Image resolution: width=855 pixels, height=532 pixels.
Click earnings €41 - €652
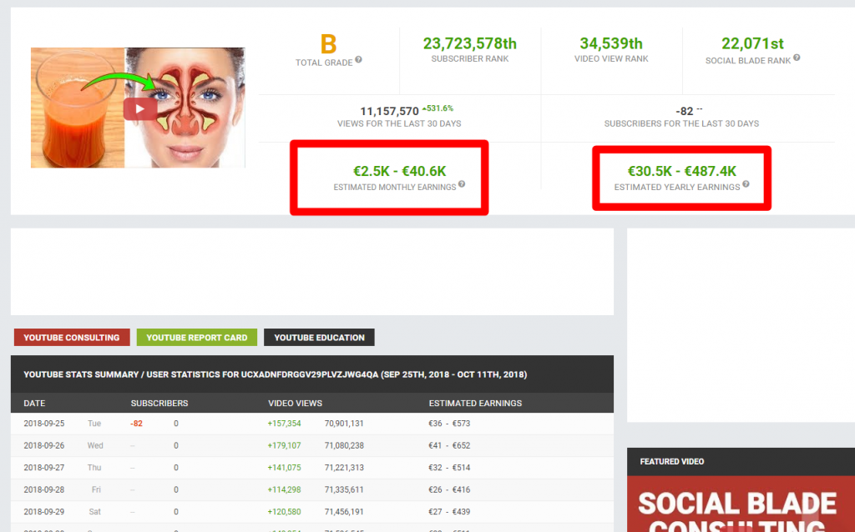pos(449,445)
